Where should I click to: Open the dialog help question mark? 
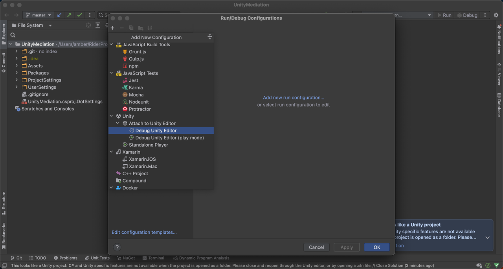point(117,247)
